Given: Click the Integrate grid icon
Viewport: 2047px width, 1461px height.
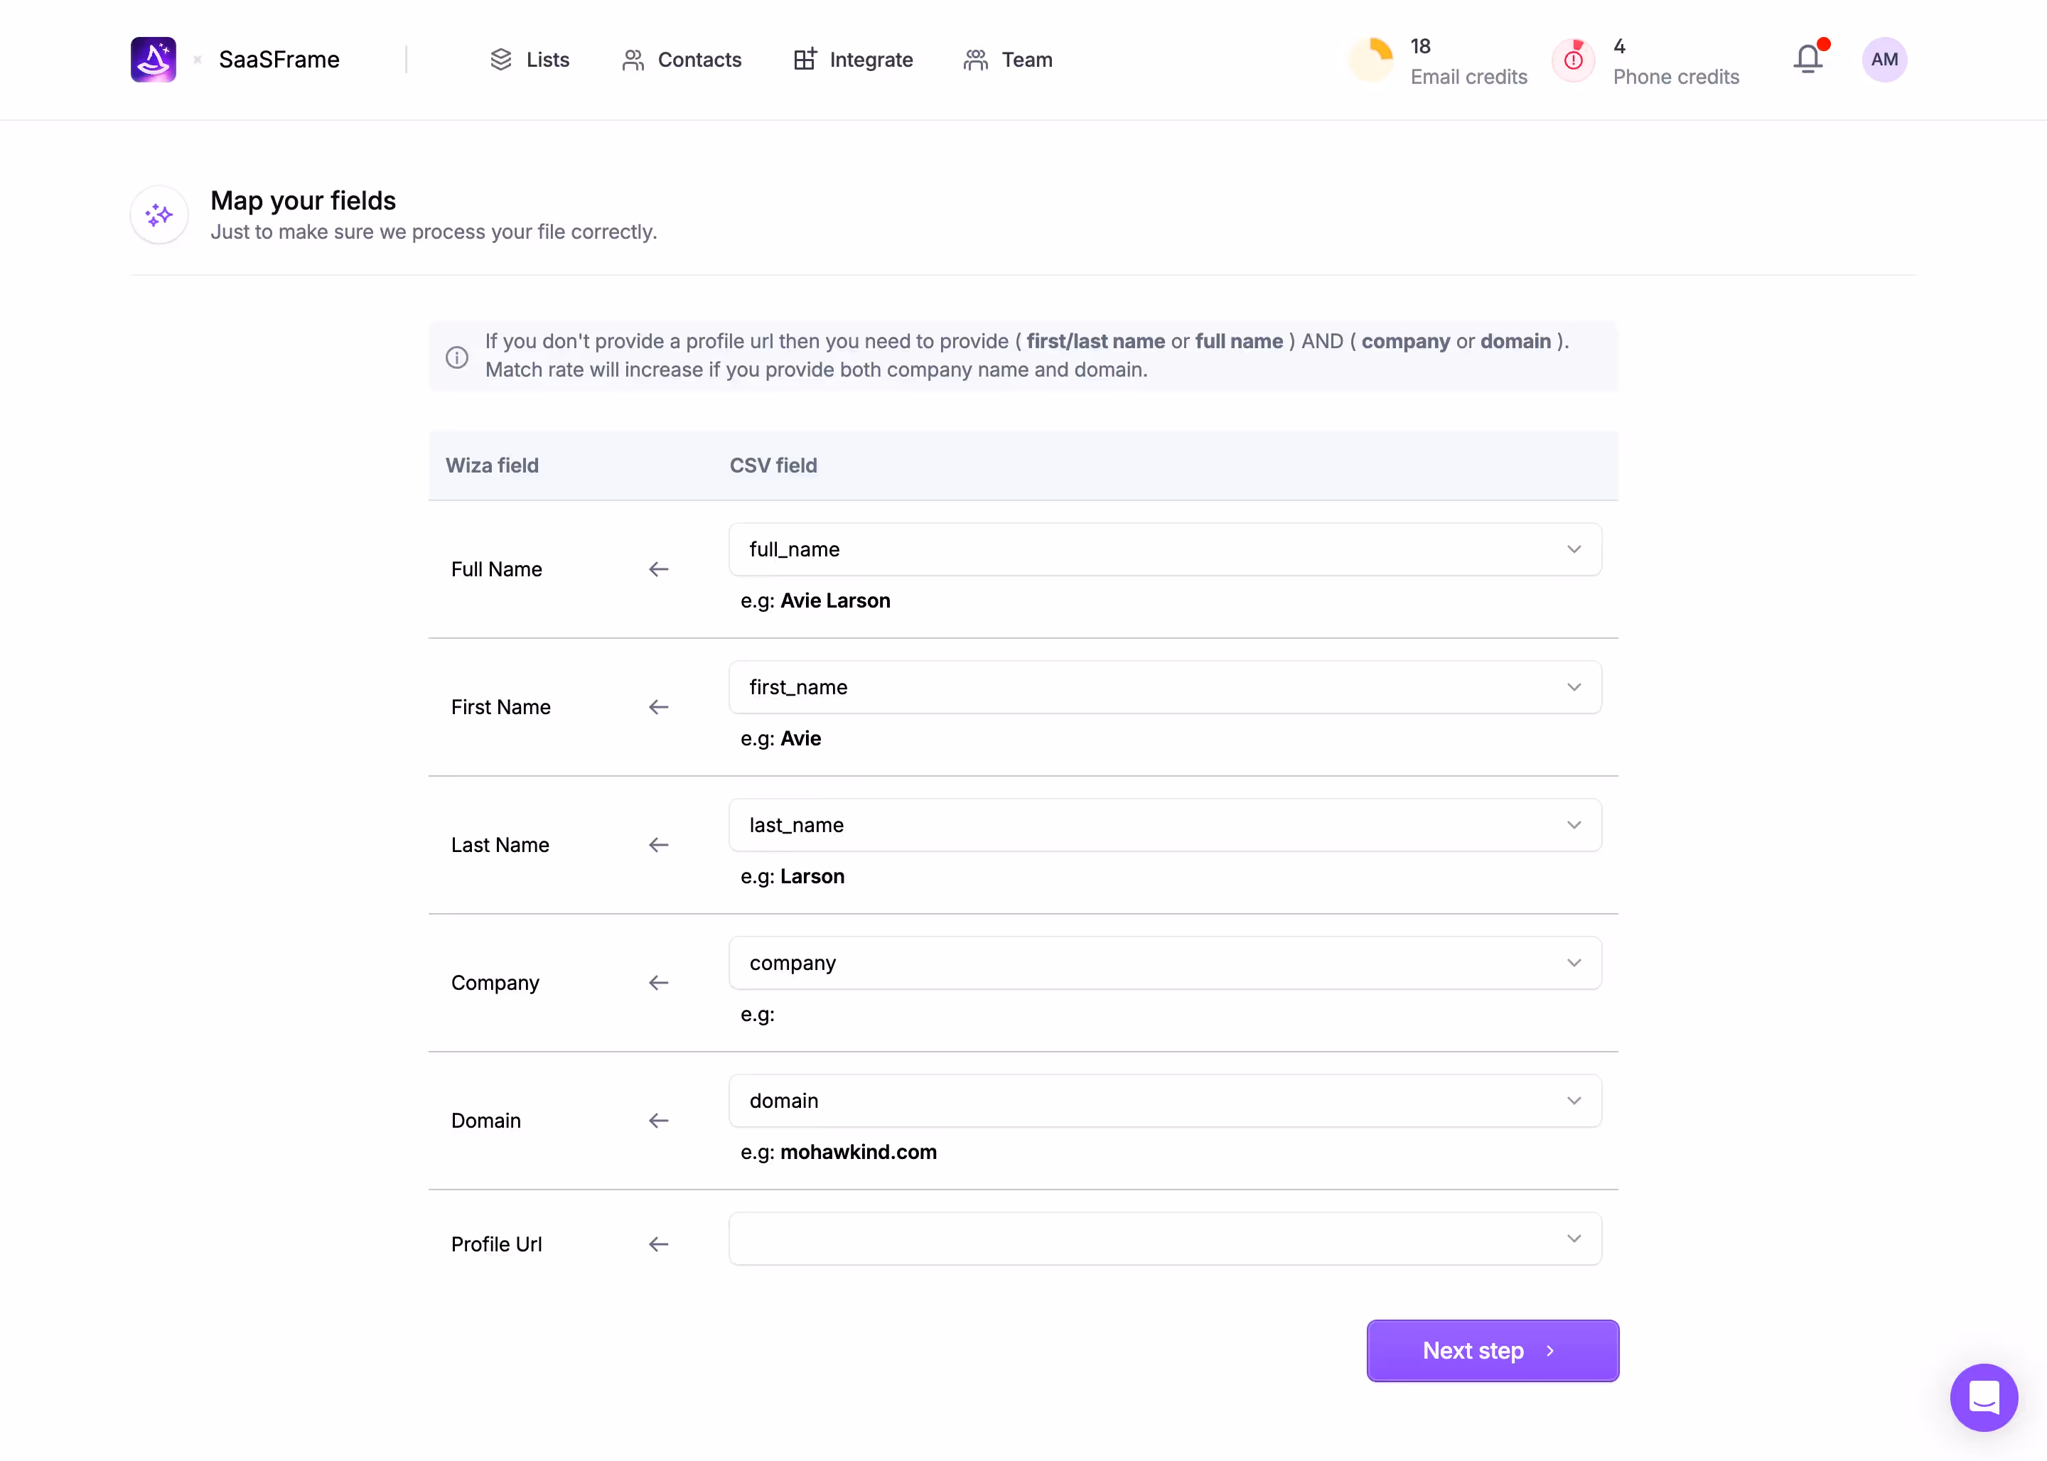Looking at the screenshot, I should click(x=803, y=58).
